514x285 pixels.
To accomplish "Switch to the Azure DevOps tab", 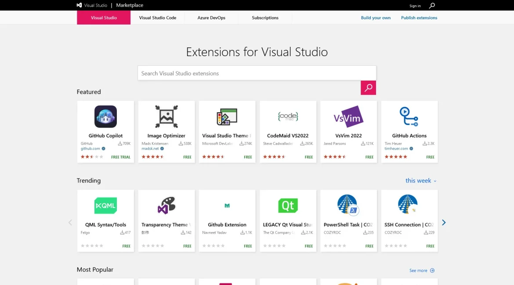I will pyautogui.click(x=211, y=18).
